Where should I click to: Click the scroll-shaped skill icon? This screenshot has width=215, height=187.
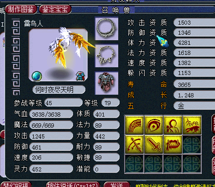pos(173,144)
